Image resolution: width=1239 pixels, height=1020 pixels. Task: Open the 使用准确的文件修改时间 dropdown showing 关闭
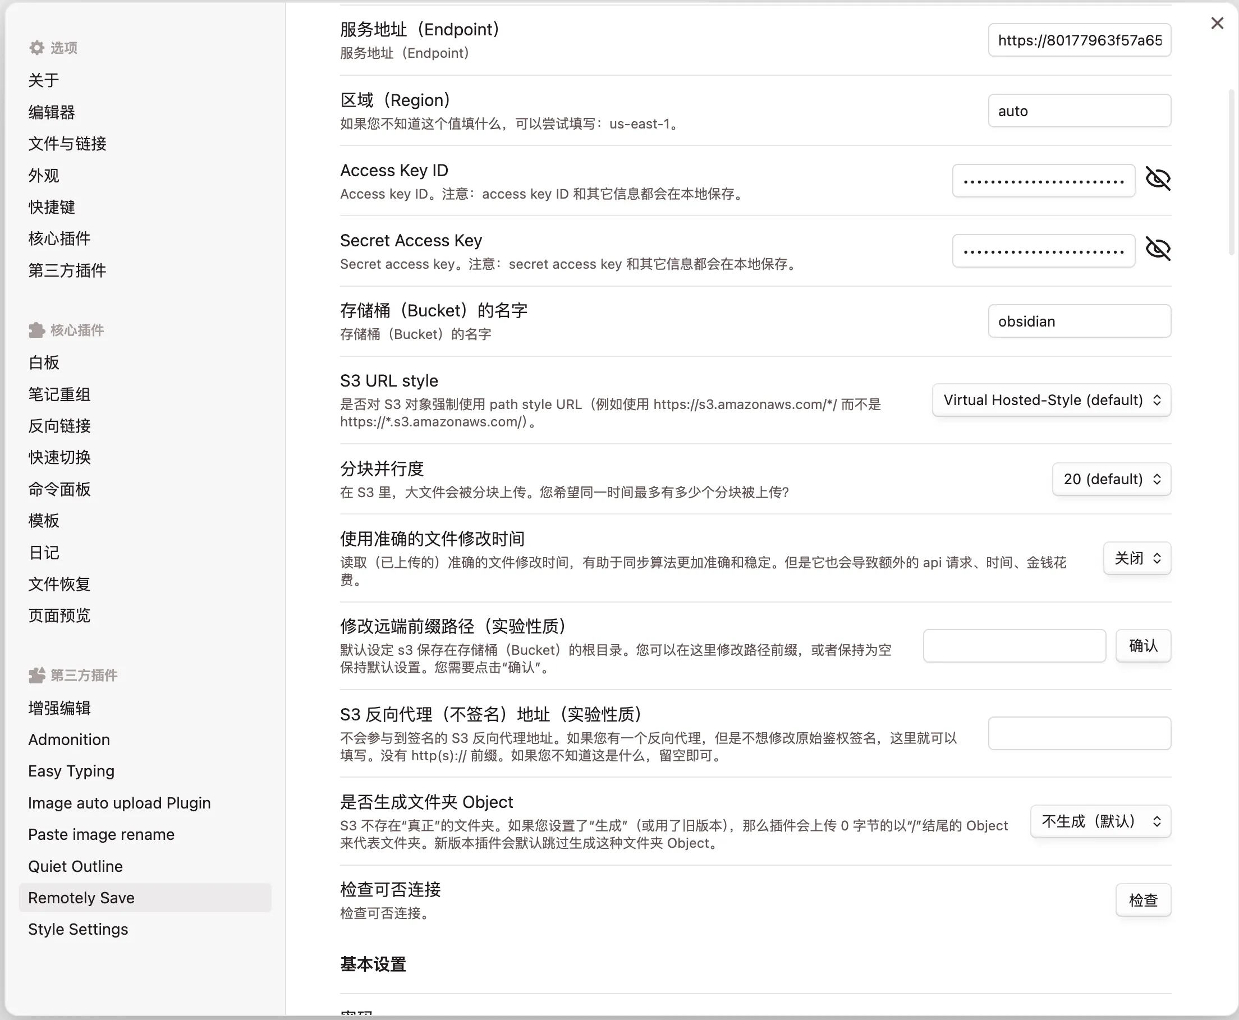[x=1137, y=558]
